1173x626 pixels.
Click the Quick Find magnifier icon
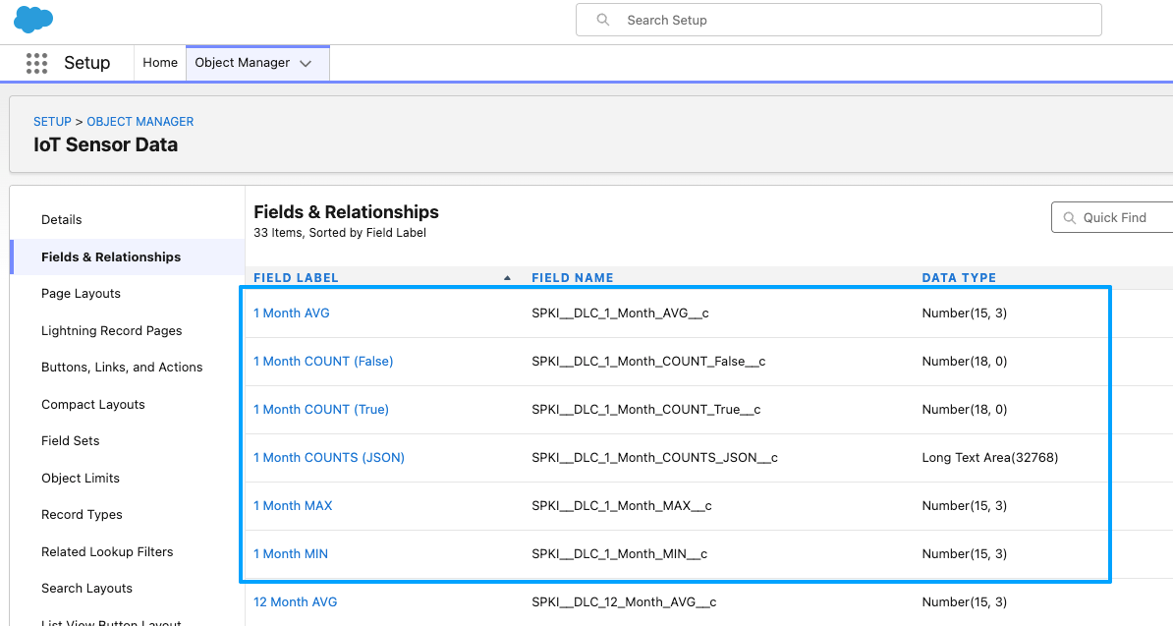click(1070, 217)
